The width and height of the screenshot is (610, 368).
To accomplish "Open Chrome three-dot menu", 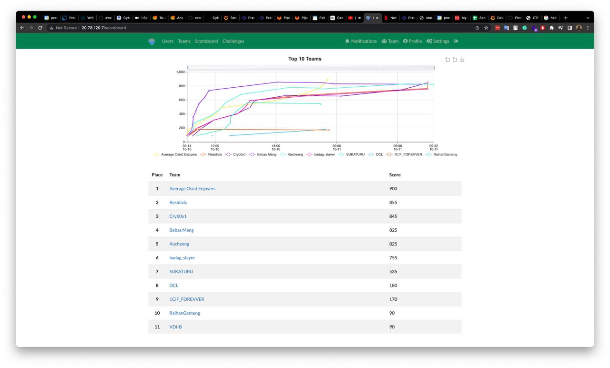I will [588, 28].
